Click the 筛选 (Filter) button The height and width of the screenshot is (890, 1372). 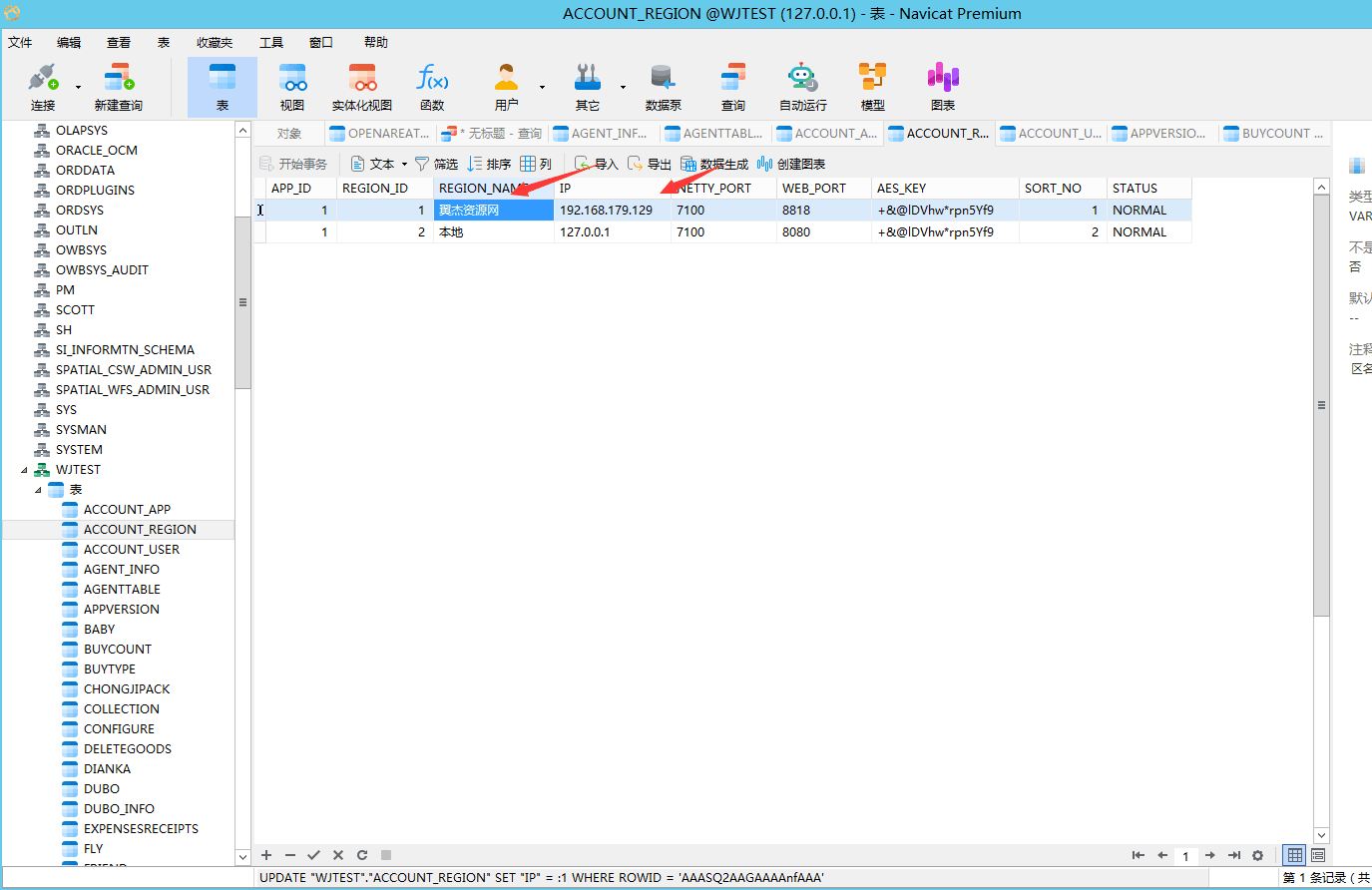pyautogui.click(x=436, y=164)
